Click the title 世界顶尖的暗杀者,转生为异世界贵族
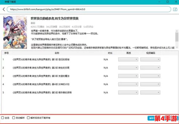179x124 pixels. point(55,18)
